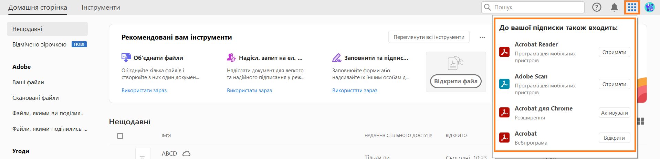Open the notifications bell
Viewport: 660px width, 159px height.
pyautogui.click(x=614, y=7)
